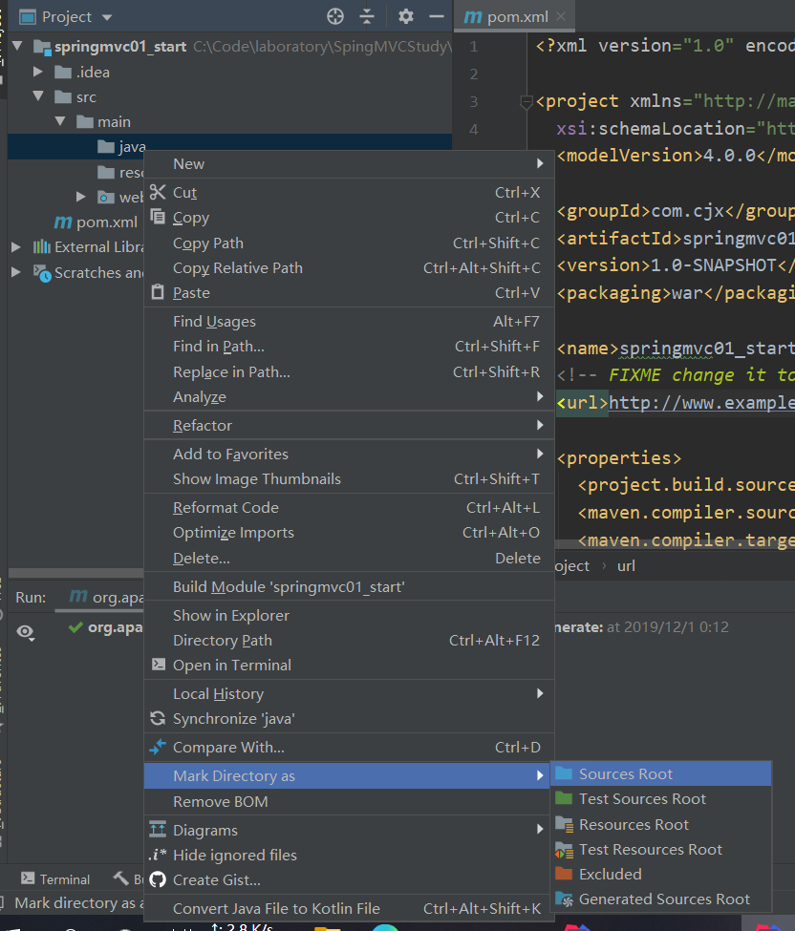795x931 pixels.
Task: Open the New submenu
Action: click(350, 164)
